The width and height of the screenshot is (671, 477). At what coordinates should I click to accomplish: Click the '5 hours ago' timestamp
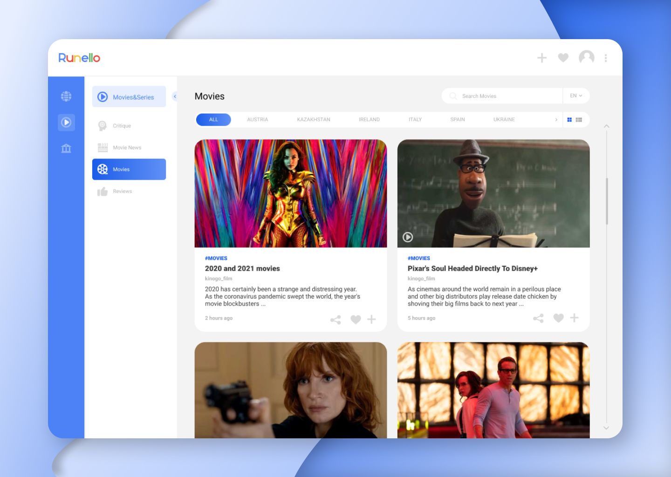pos(421,318)
